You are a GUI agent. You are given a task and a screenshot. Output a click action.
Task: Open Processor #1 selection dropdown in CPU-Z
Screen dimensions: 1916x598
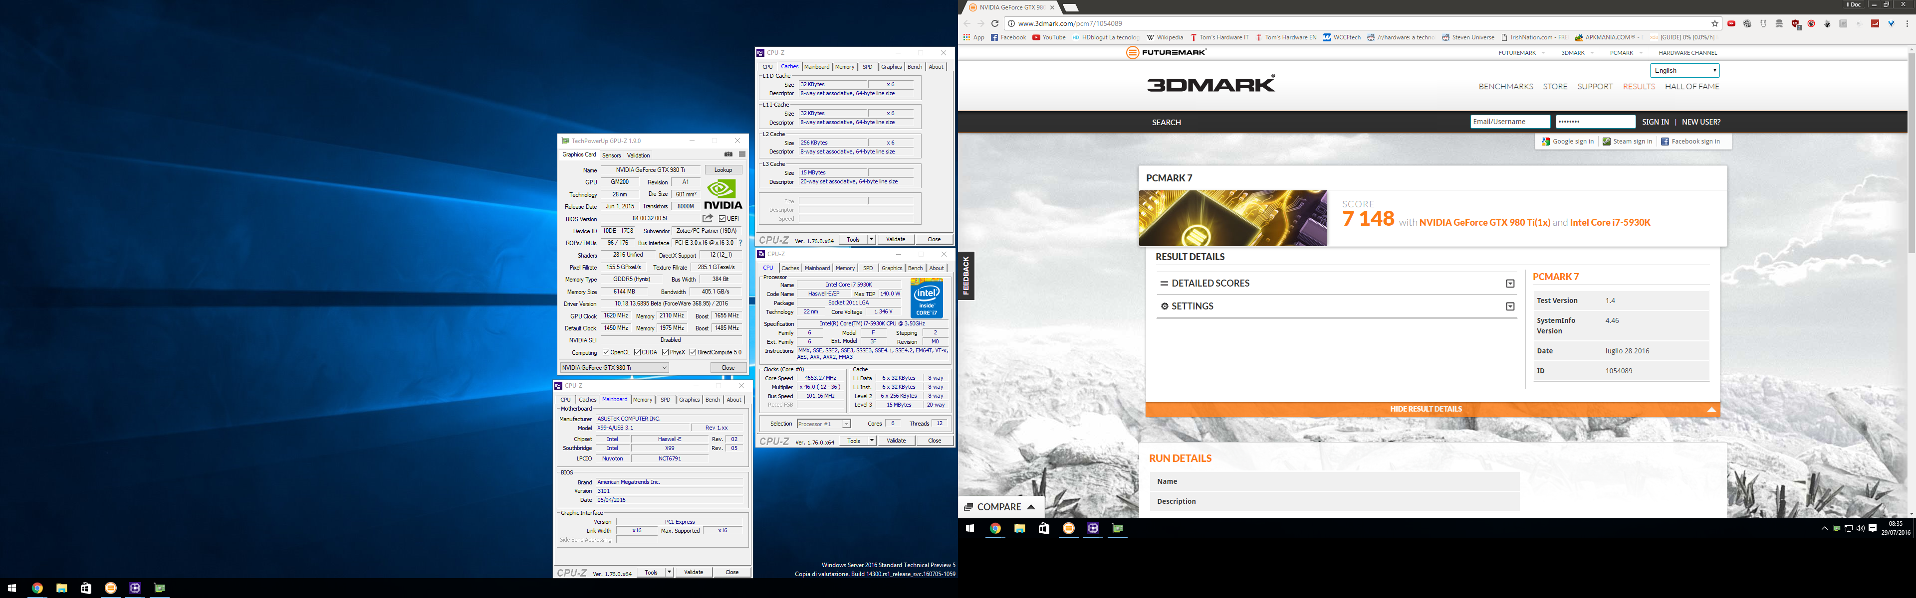[823, 424]
